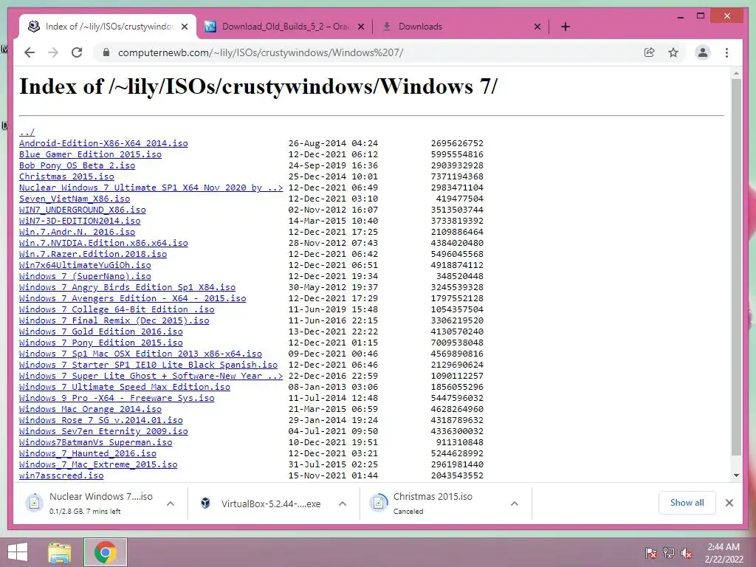Close the Download_Old_Builds_5_2 tab
Image resolution: width=756 pixels, height=567 pixels.
click(360, 27)
